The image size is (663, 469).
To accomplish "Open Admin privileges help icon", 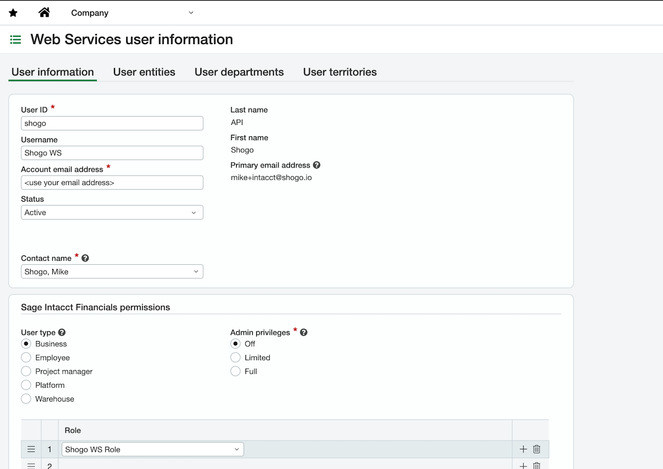I will pyautogui.click(x=304, y=332).
